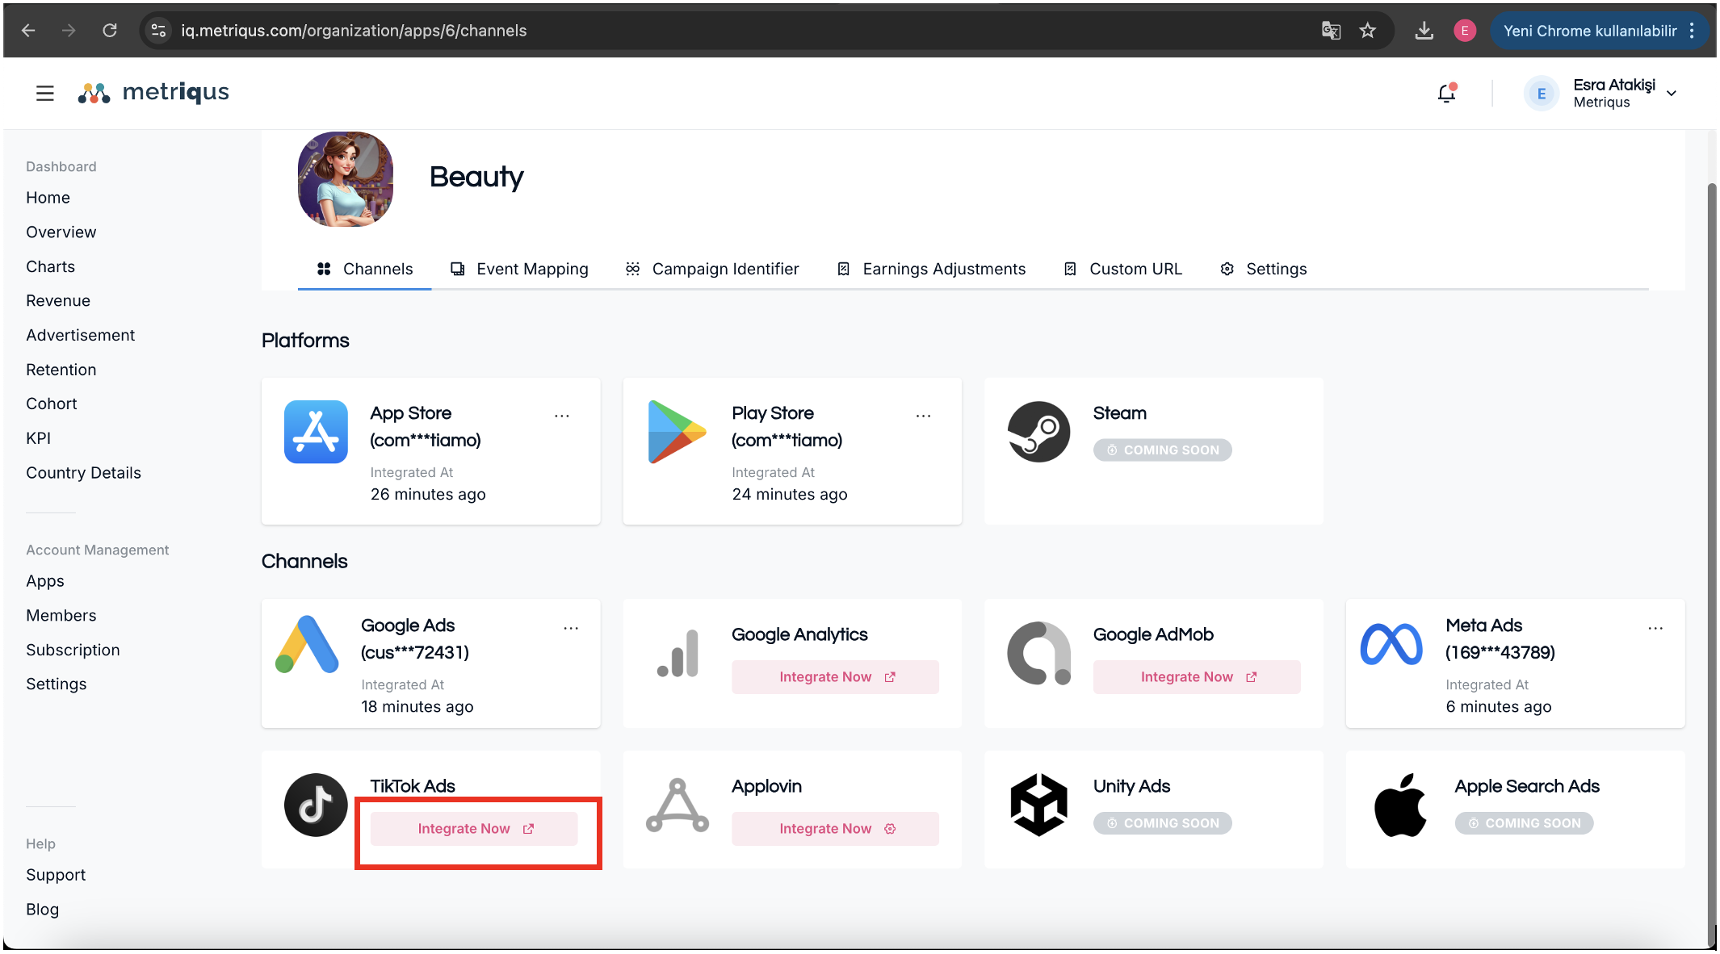Open Settings under Account Management

pos(56,684)
